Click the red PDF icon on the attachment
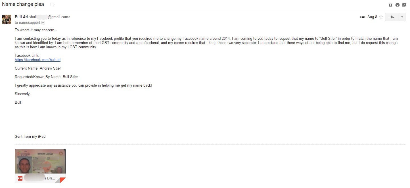Screen dimensions: 410x188 click(x=20, y=178)
